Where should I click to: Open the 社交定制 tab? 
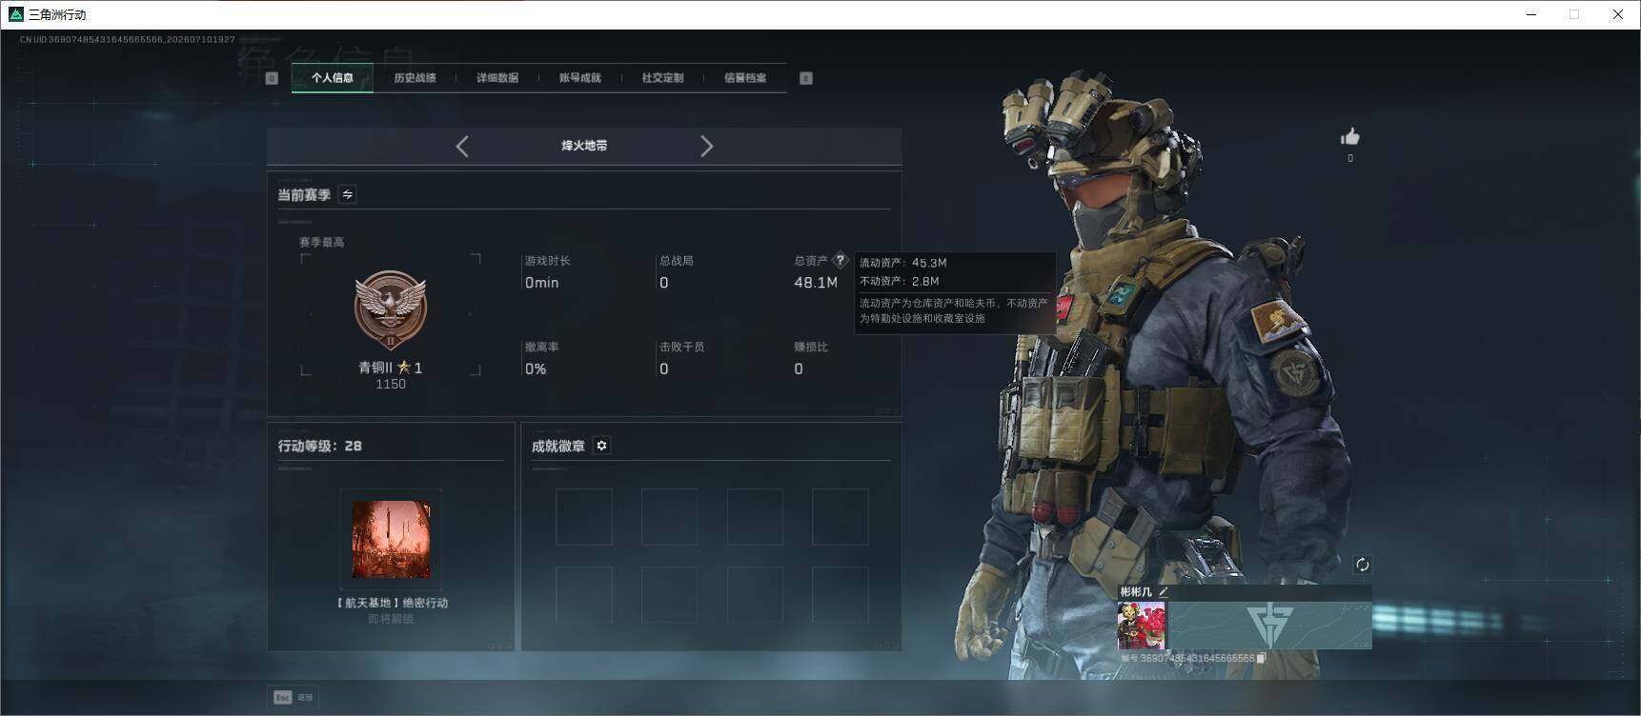tap(662, 78)
